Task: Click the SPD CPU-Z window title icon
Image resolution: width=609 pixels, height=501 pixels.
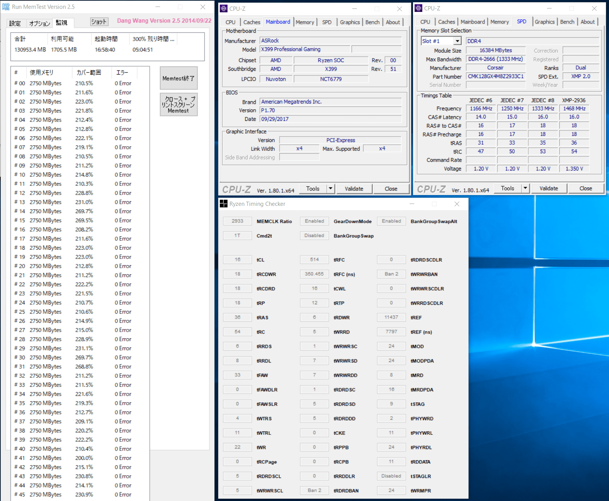Action: [418, 8]
